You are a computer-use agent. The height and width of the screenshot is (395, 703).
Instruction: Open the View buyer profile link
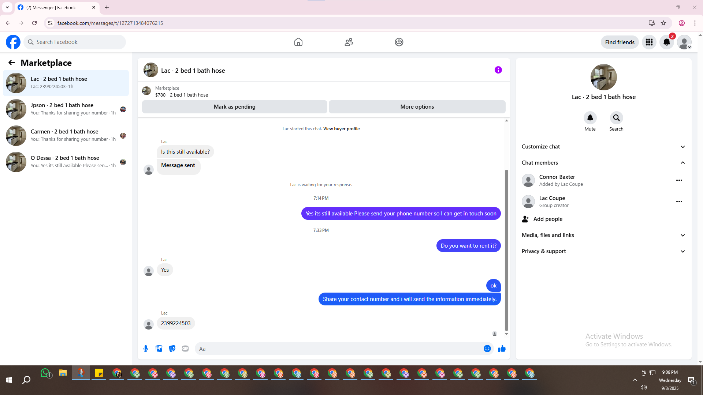[341, 129]
